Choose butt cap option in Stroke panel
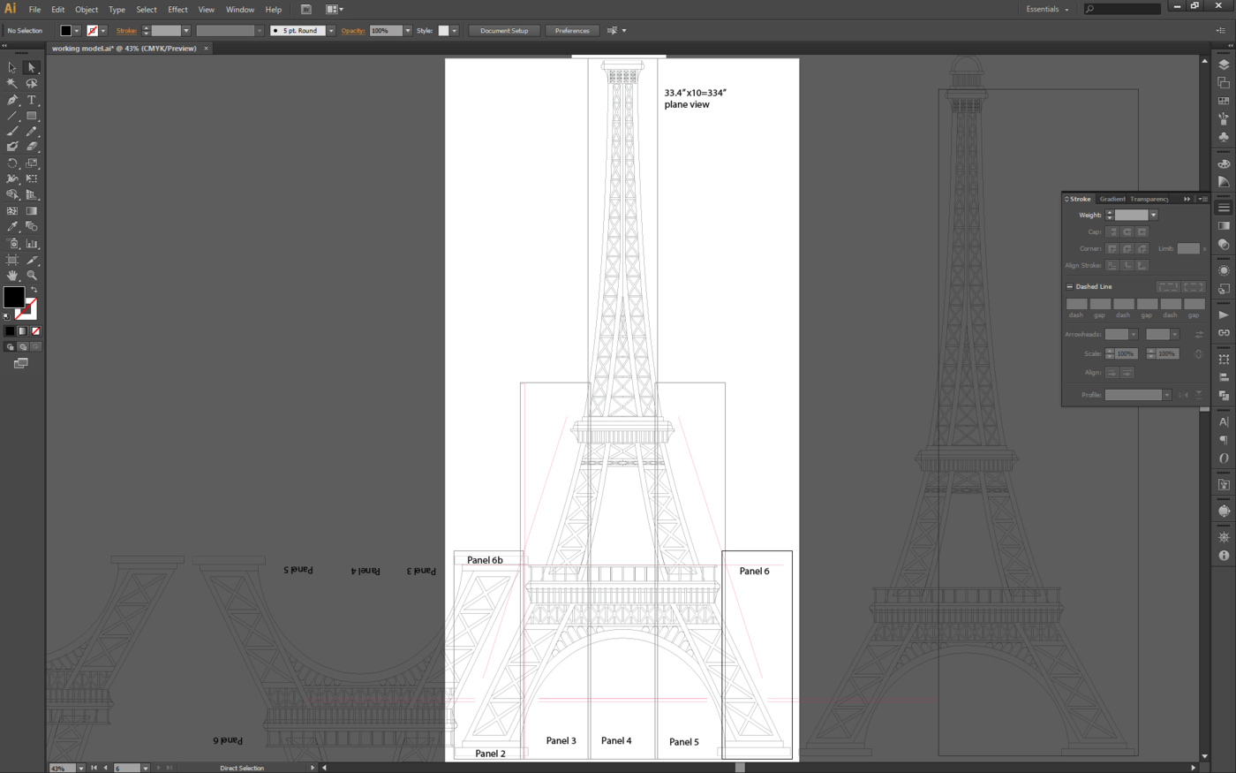 1112,232
